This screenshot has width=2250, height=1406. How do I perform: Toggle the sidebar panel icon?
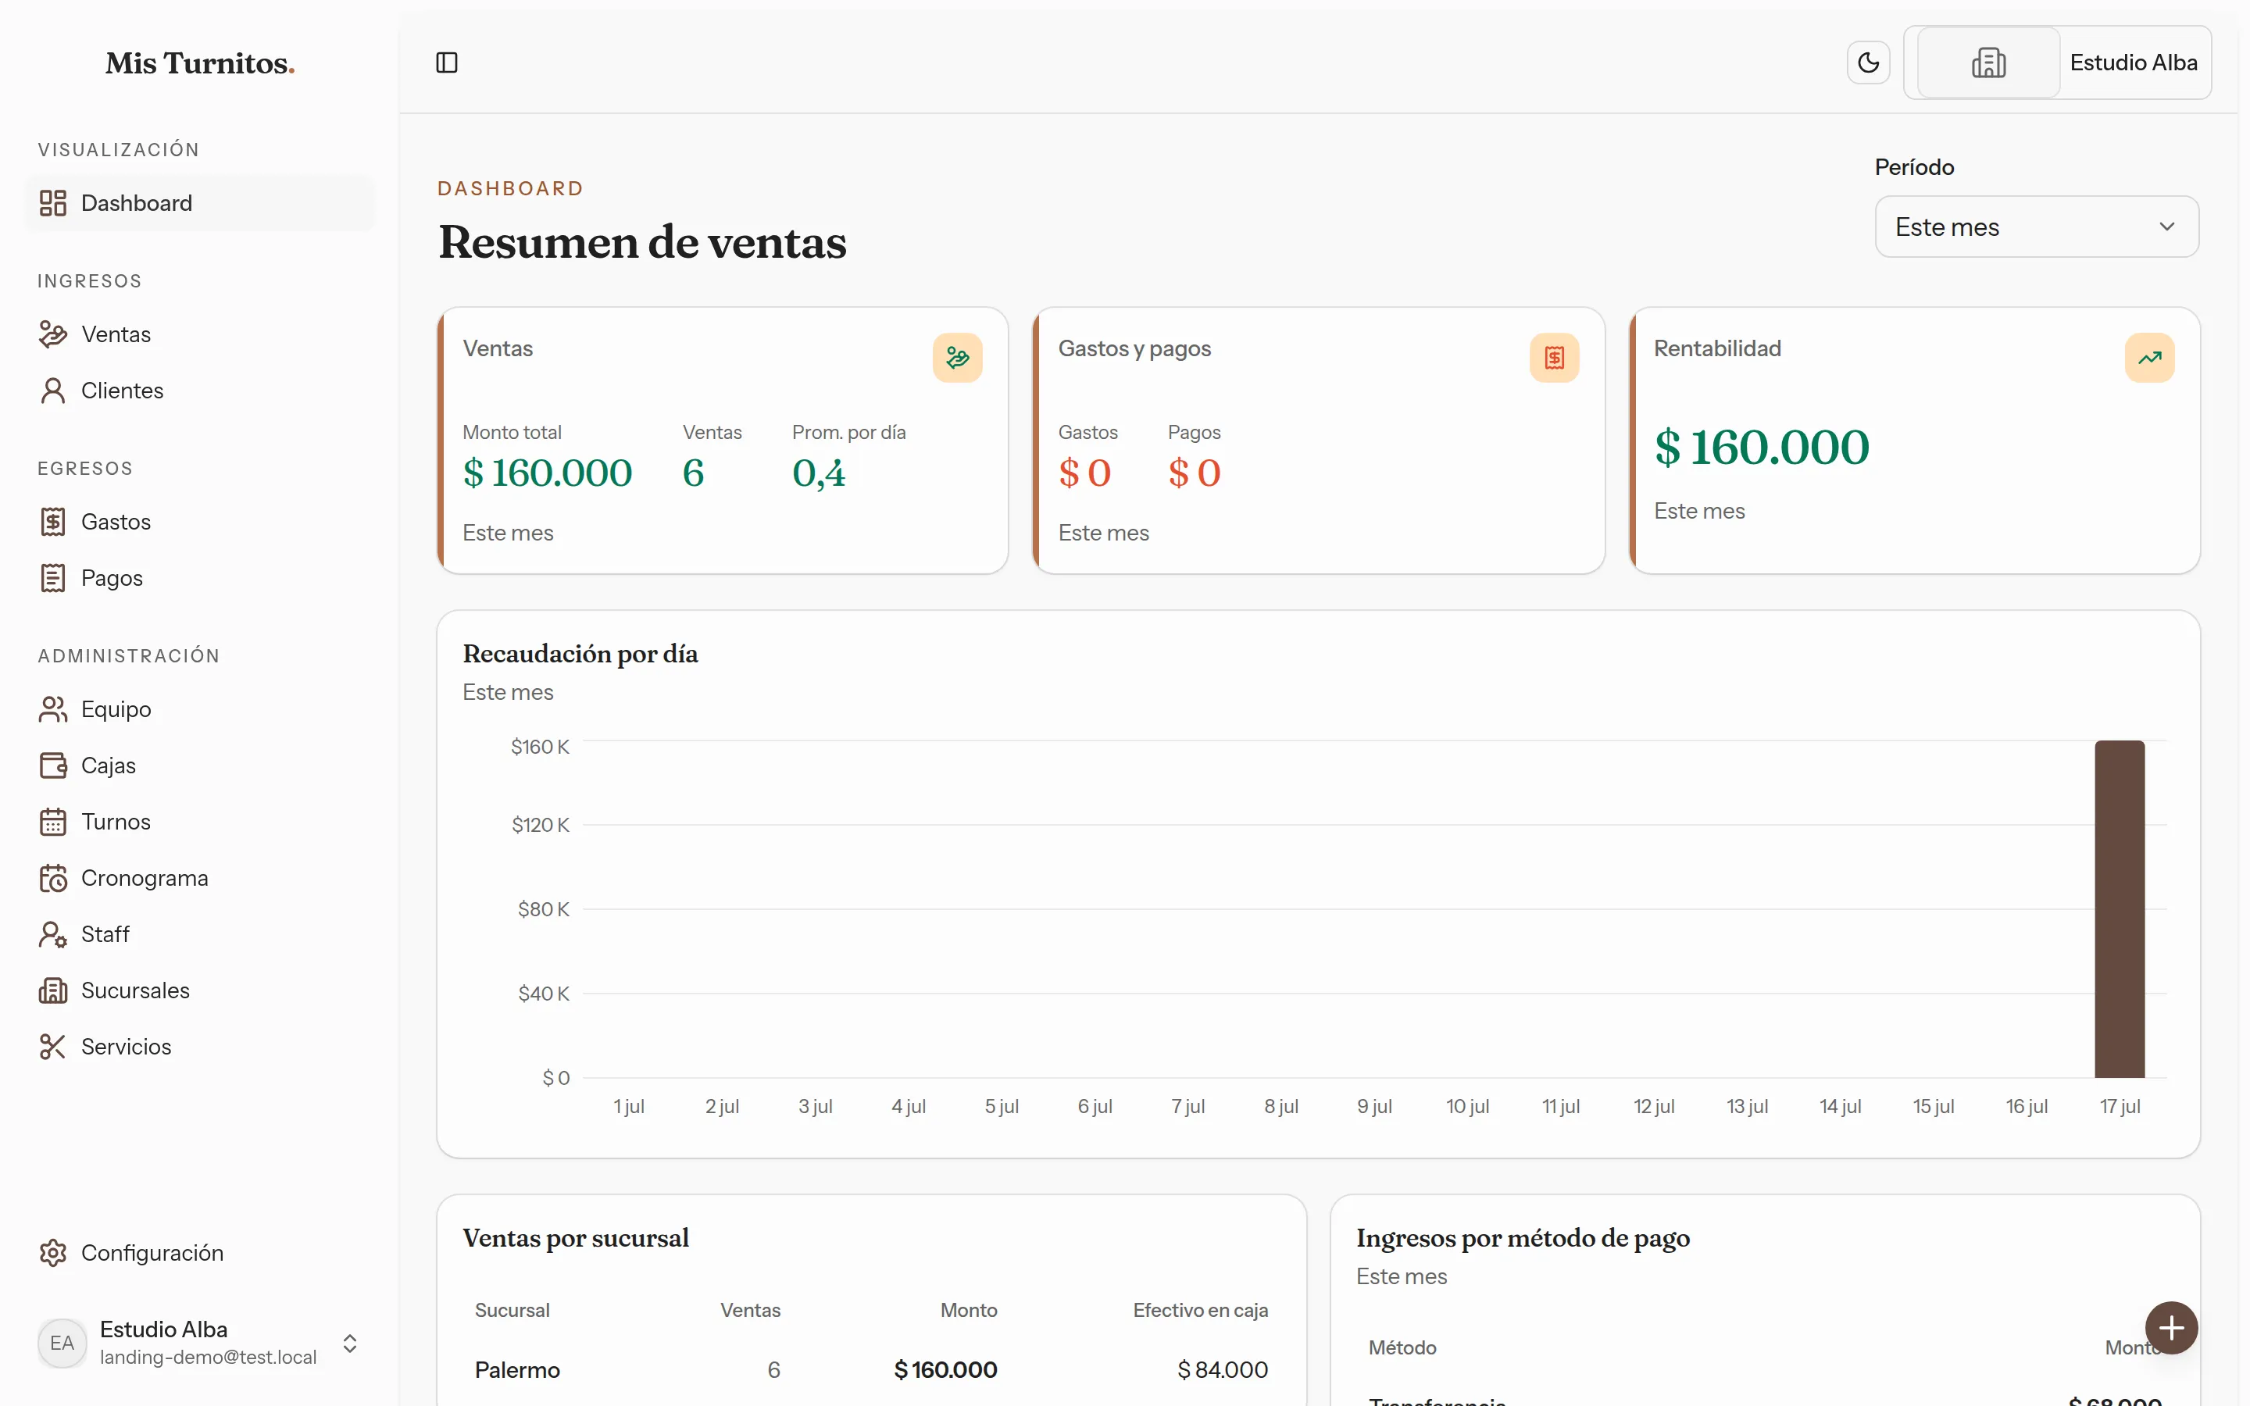[x=447, y=62]
